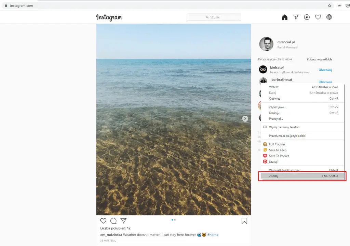Share the post using paper plane icon
Viewport: 350px width, 246px height.
click(x=123, y=221)
